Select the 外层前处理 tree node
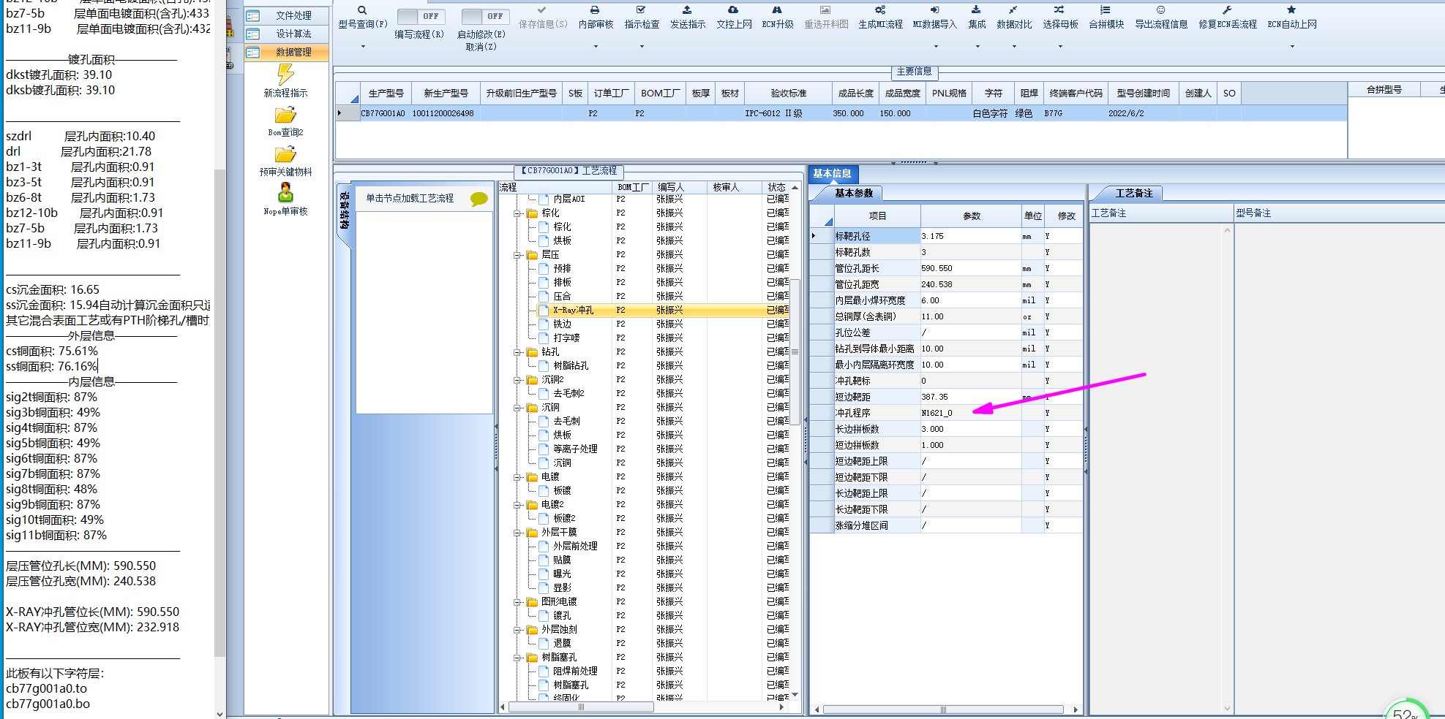The image size is (1445, 719). (575, 547)
